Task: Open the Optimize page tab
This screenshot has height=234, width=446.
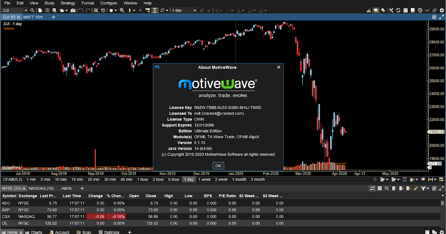Action: coord(109,232)
